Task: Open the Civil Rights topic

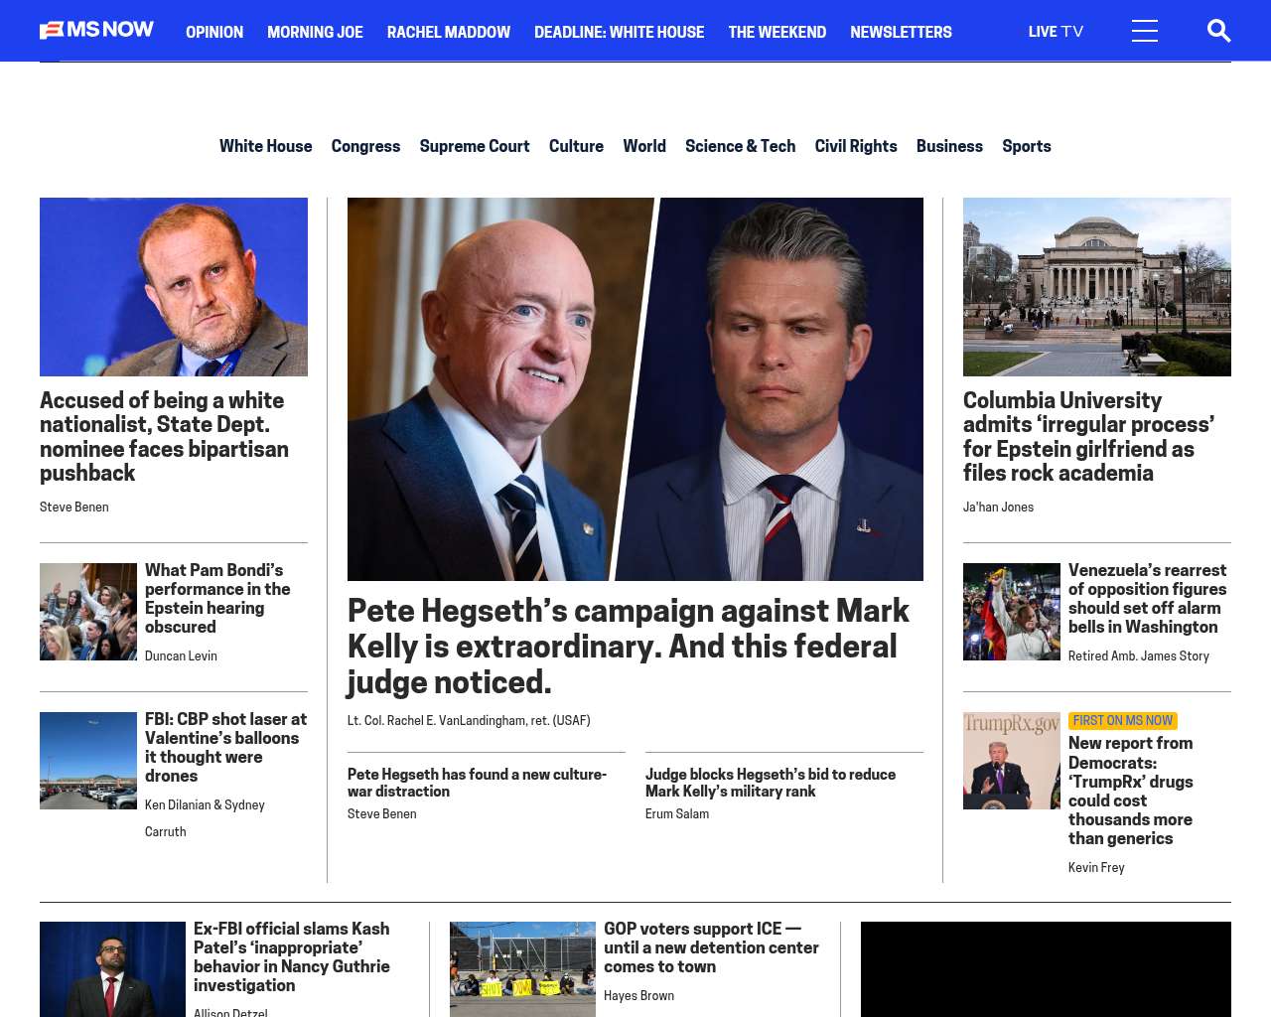Action: [x=855, y=146]
